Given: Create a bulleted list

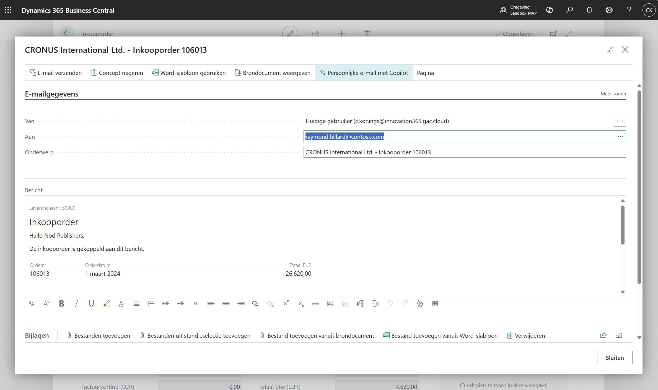Looking at the screenshot, I should 136,304.
